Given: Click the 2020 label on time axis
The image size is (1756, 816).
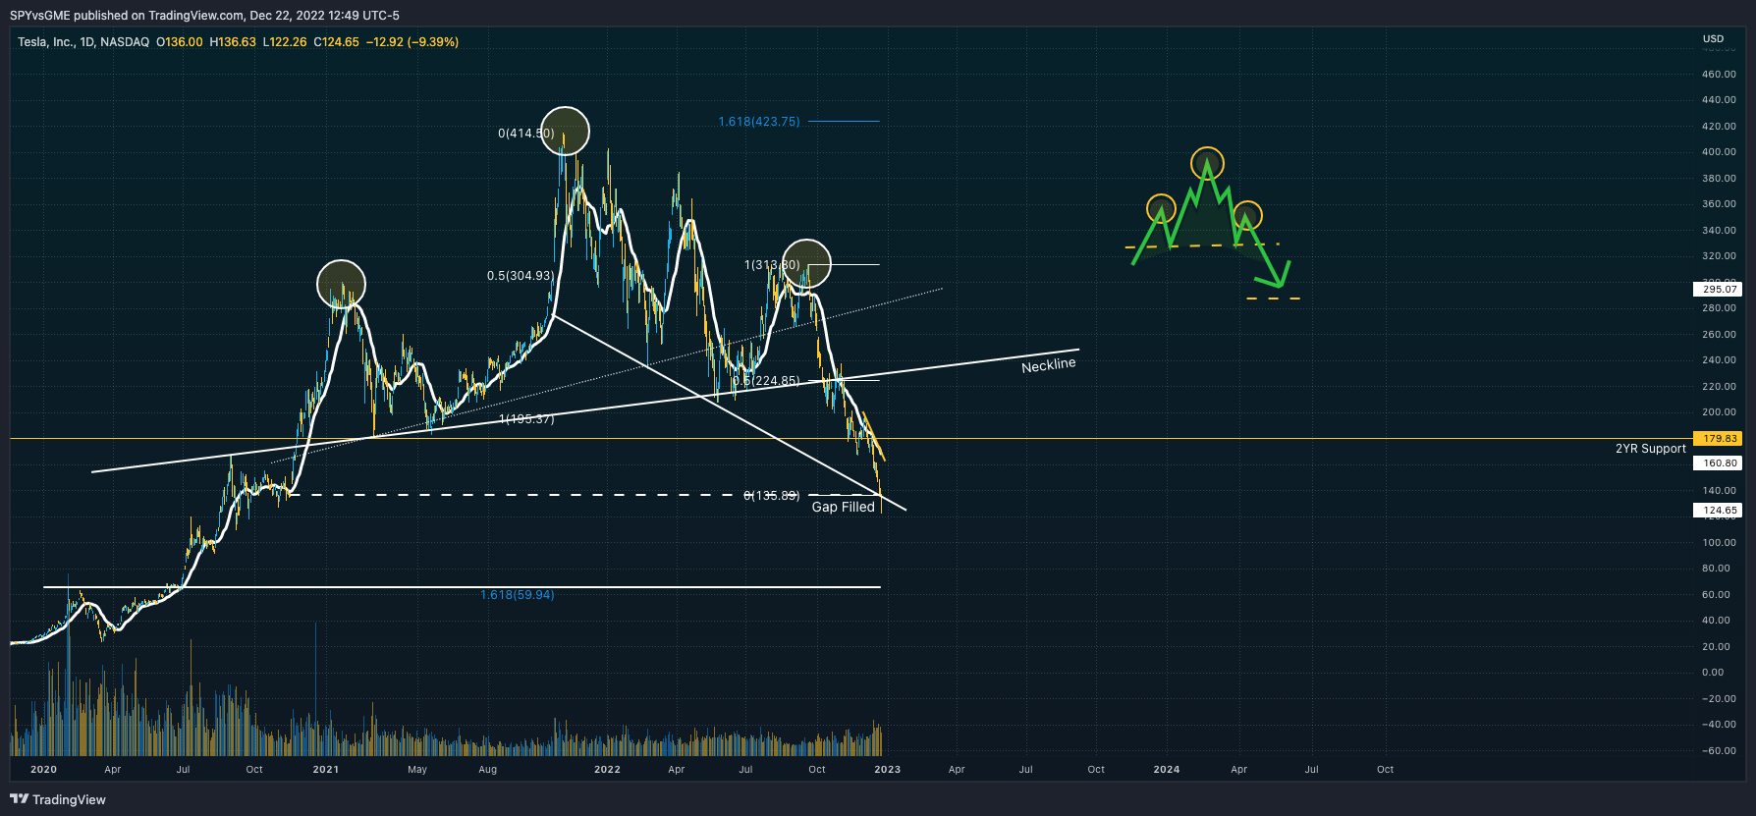Looking at the screenshot, I should 43,770.
